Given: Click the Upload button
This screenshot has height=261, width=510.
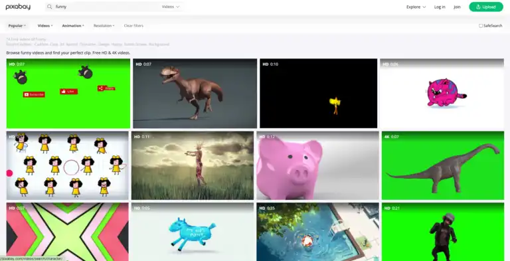Looking at the screenshot, I should [486, 7].
